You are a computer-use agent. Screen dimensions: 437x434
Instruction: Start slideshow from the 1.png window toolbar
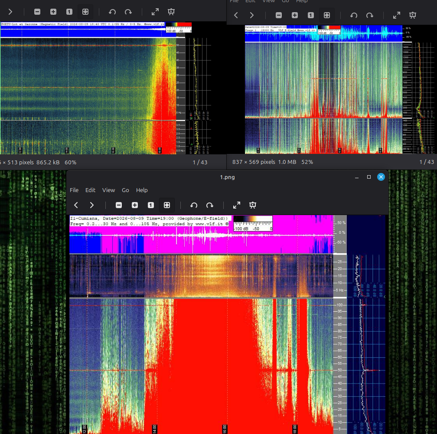point(253,205)
